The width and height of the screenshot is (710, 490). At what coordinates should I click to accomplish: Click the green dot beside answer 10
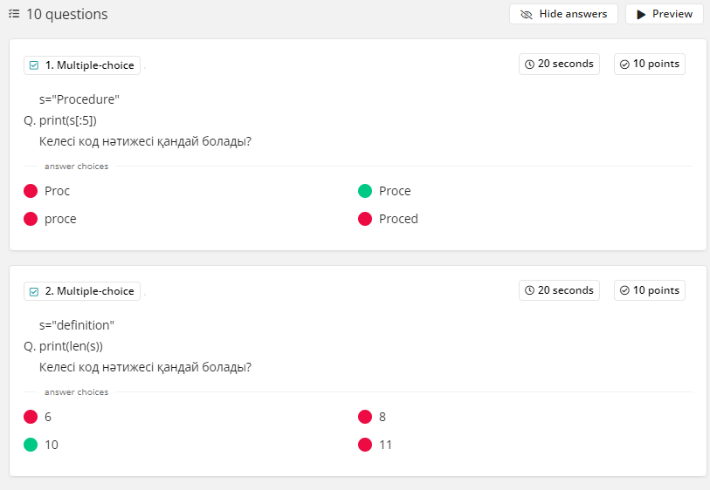pos(31,445)
